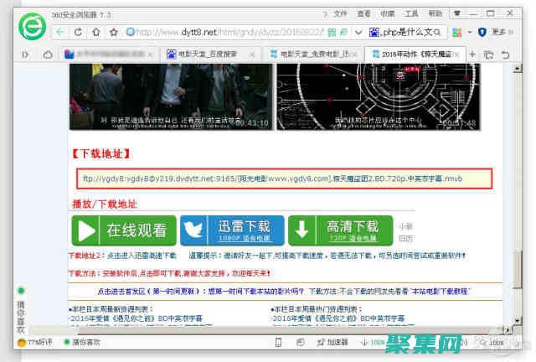Click the 猜你喜欢 status bar item
Screen dimensions: 536x362
point(82,342)
